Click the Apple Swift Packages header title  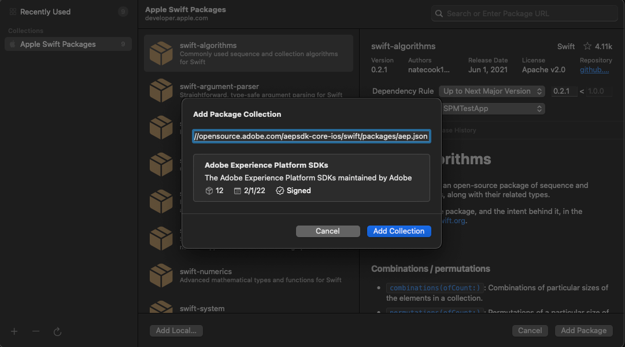coord(186,10)
